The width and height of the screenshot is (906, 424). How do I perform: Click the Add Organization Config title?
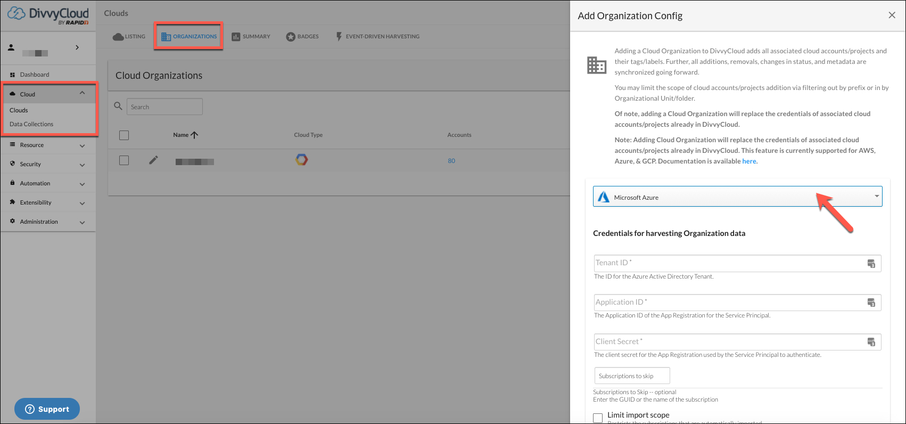(x=630, y=16)
